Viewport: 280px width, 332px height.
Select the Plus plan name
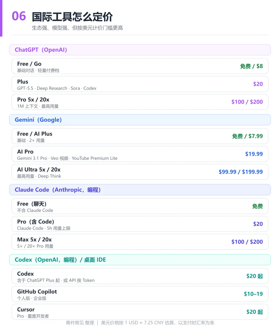coord(23,82)
